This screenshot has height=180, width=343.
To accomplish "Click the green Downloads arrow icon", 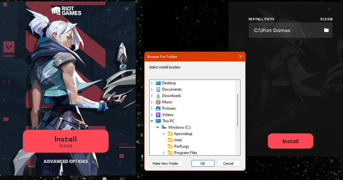I will pos(158,96).
